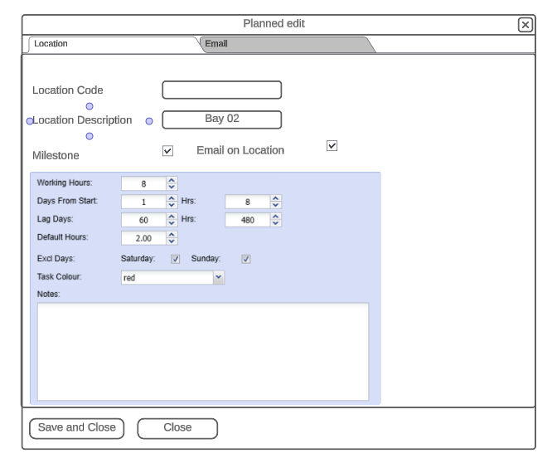Click the Lag Hrs field showing 480

click(x=248, y=220)
